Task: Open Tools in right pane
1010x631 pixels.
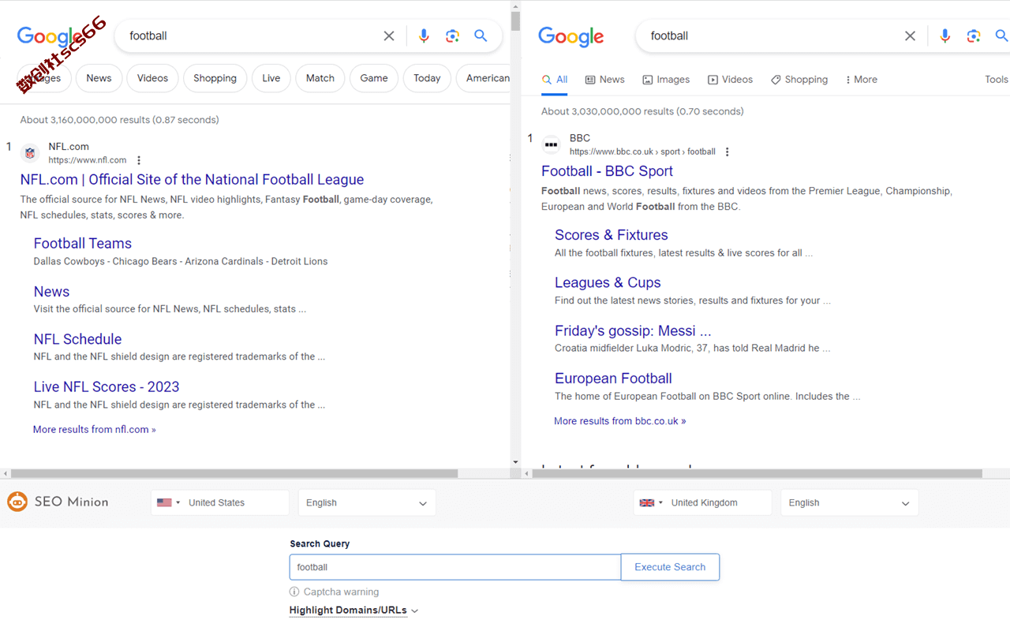Action: click(x=997, y=80)
